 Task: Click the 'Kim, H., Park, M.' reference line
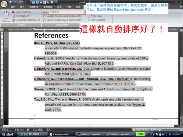[57, 43]
